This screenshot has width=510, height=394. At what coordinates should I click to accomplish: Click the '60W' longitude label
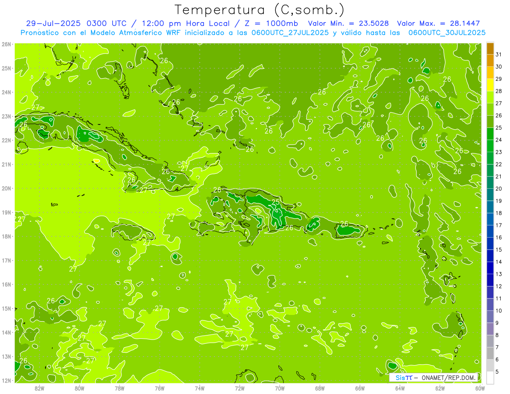[480, 388]
